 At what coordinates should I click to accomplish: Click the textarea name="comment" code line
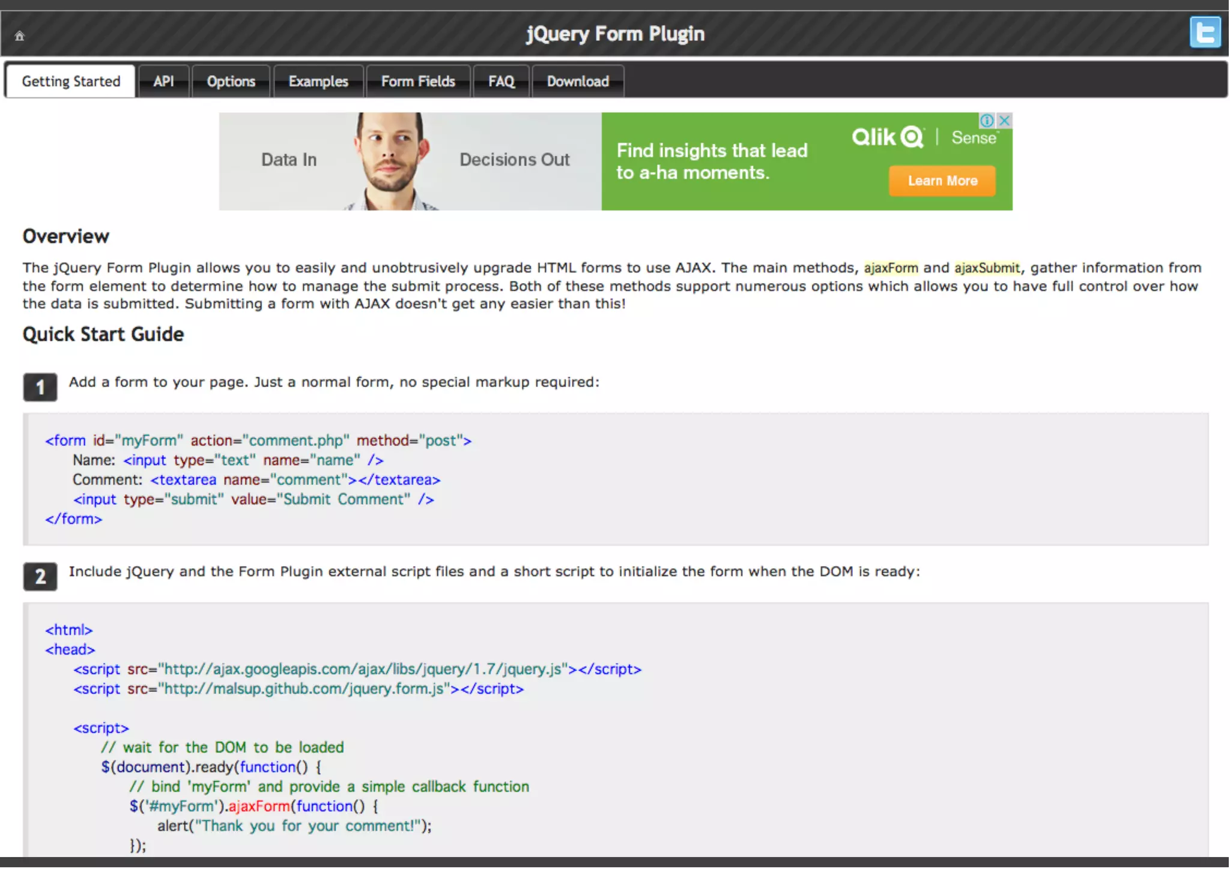(x=256, y=480)
